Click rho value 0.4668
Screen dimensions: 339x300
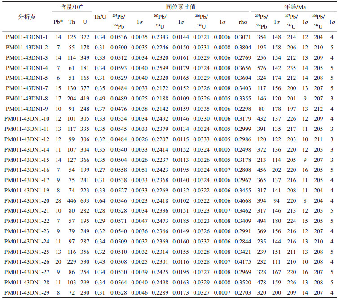click(x=243, y=201)
